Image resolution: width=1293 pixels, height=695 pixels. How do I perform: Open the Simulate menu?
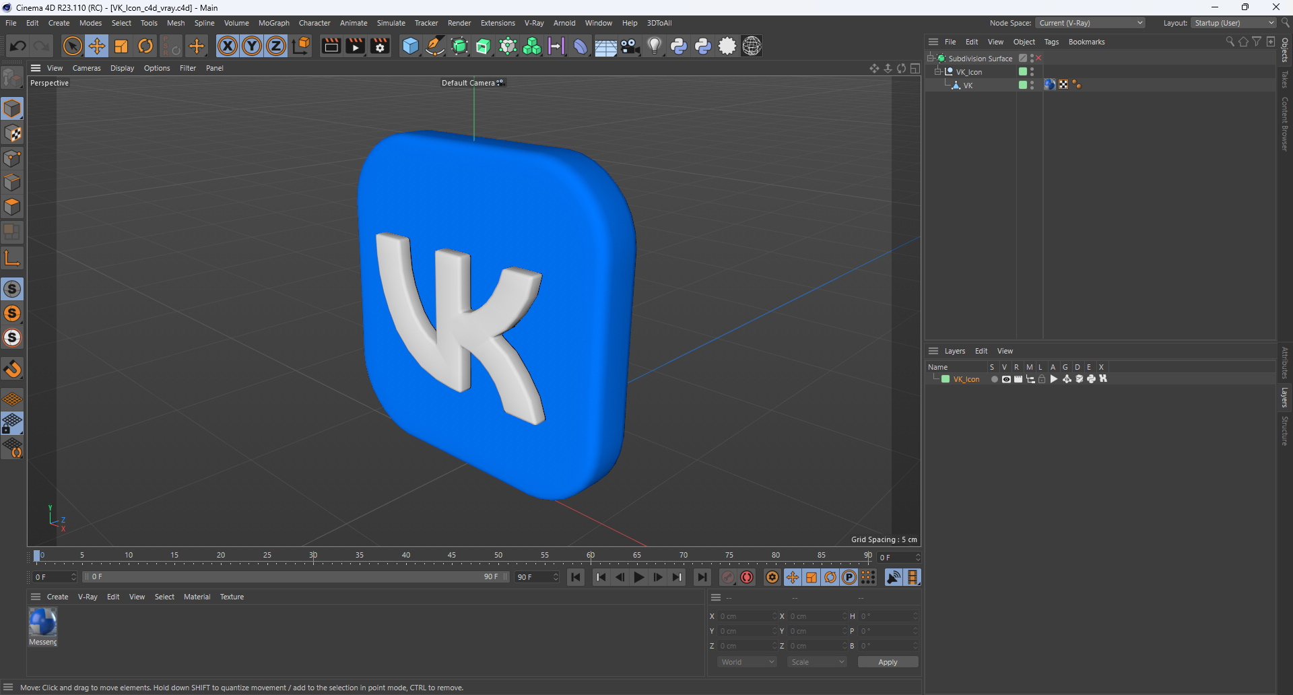[391, 23]
